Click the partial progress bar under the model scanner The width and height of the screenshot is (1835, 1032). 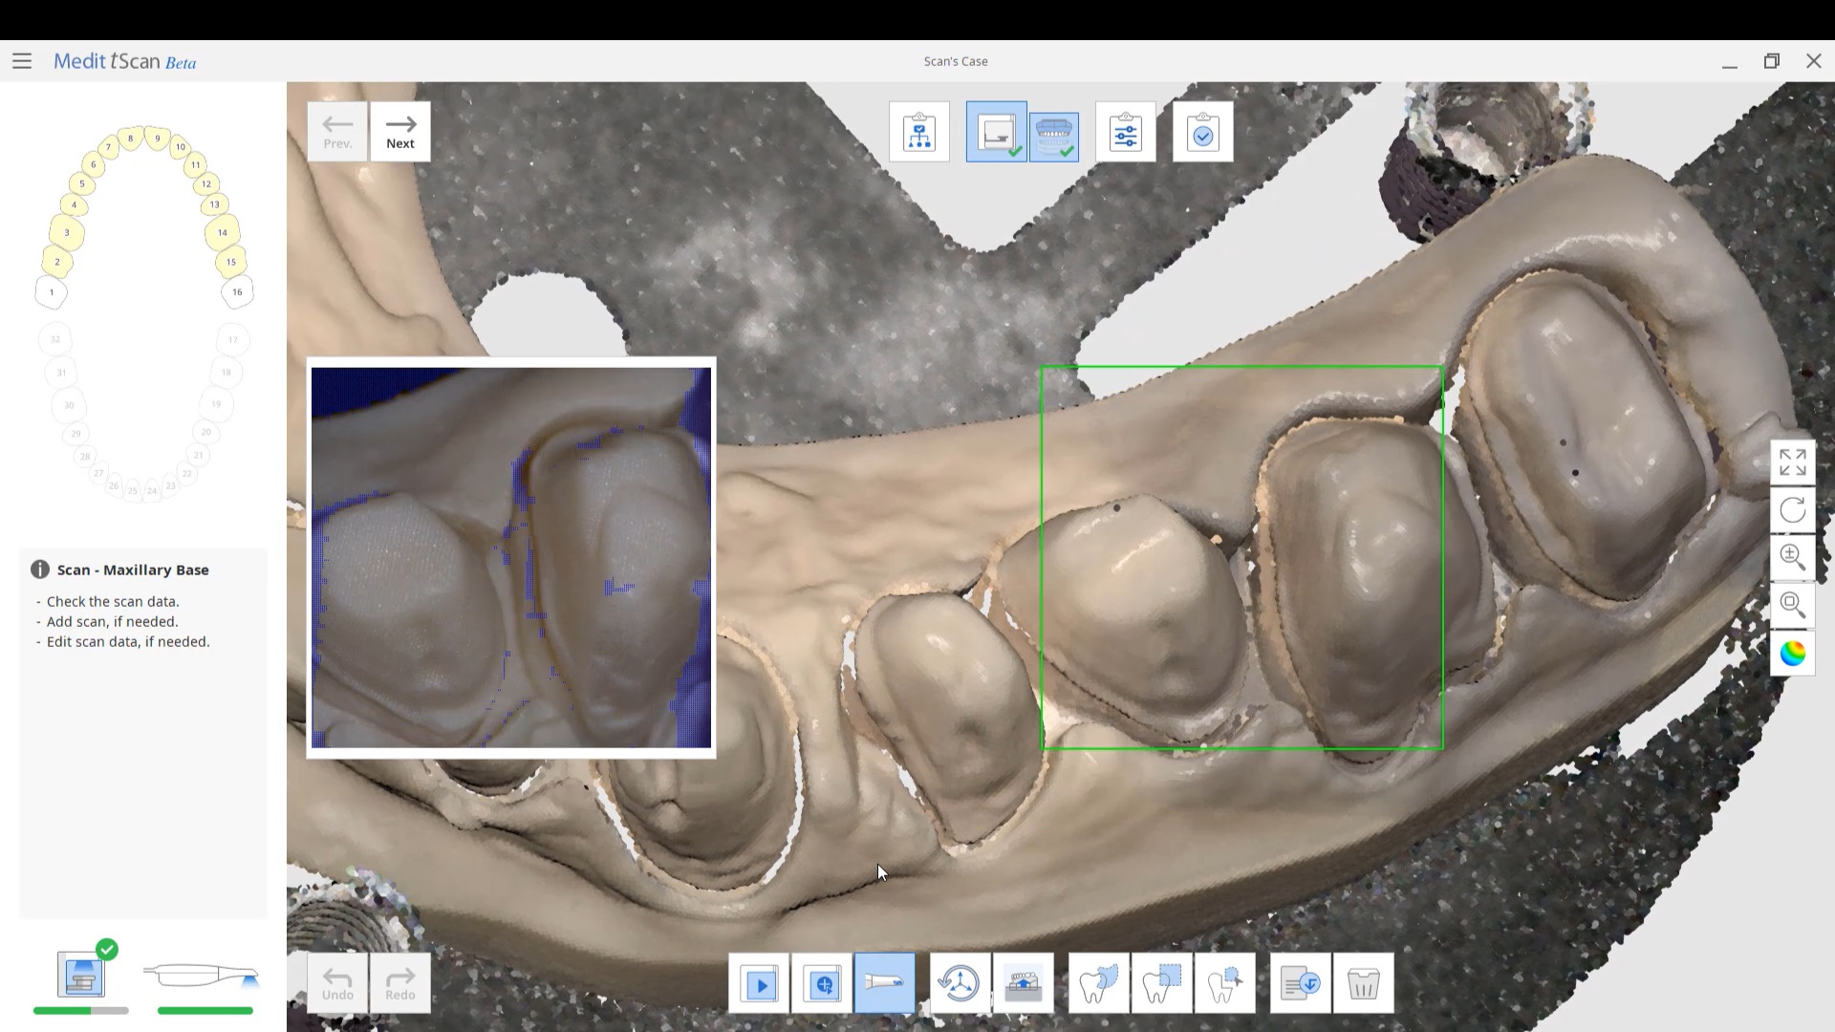81,1010
